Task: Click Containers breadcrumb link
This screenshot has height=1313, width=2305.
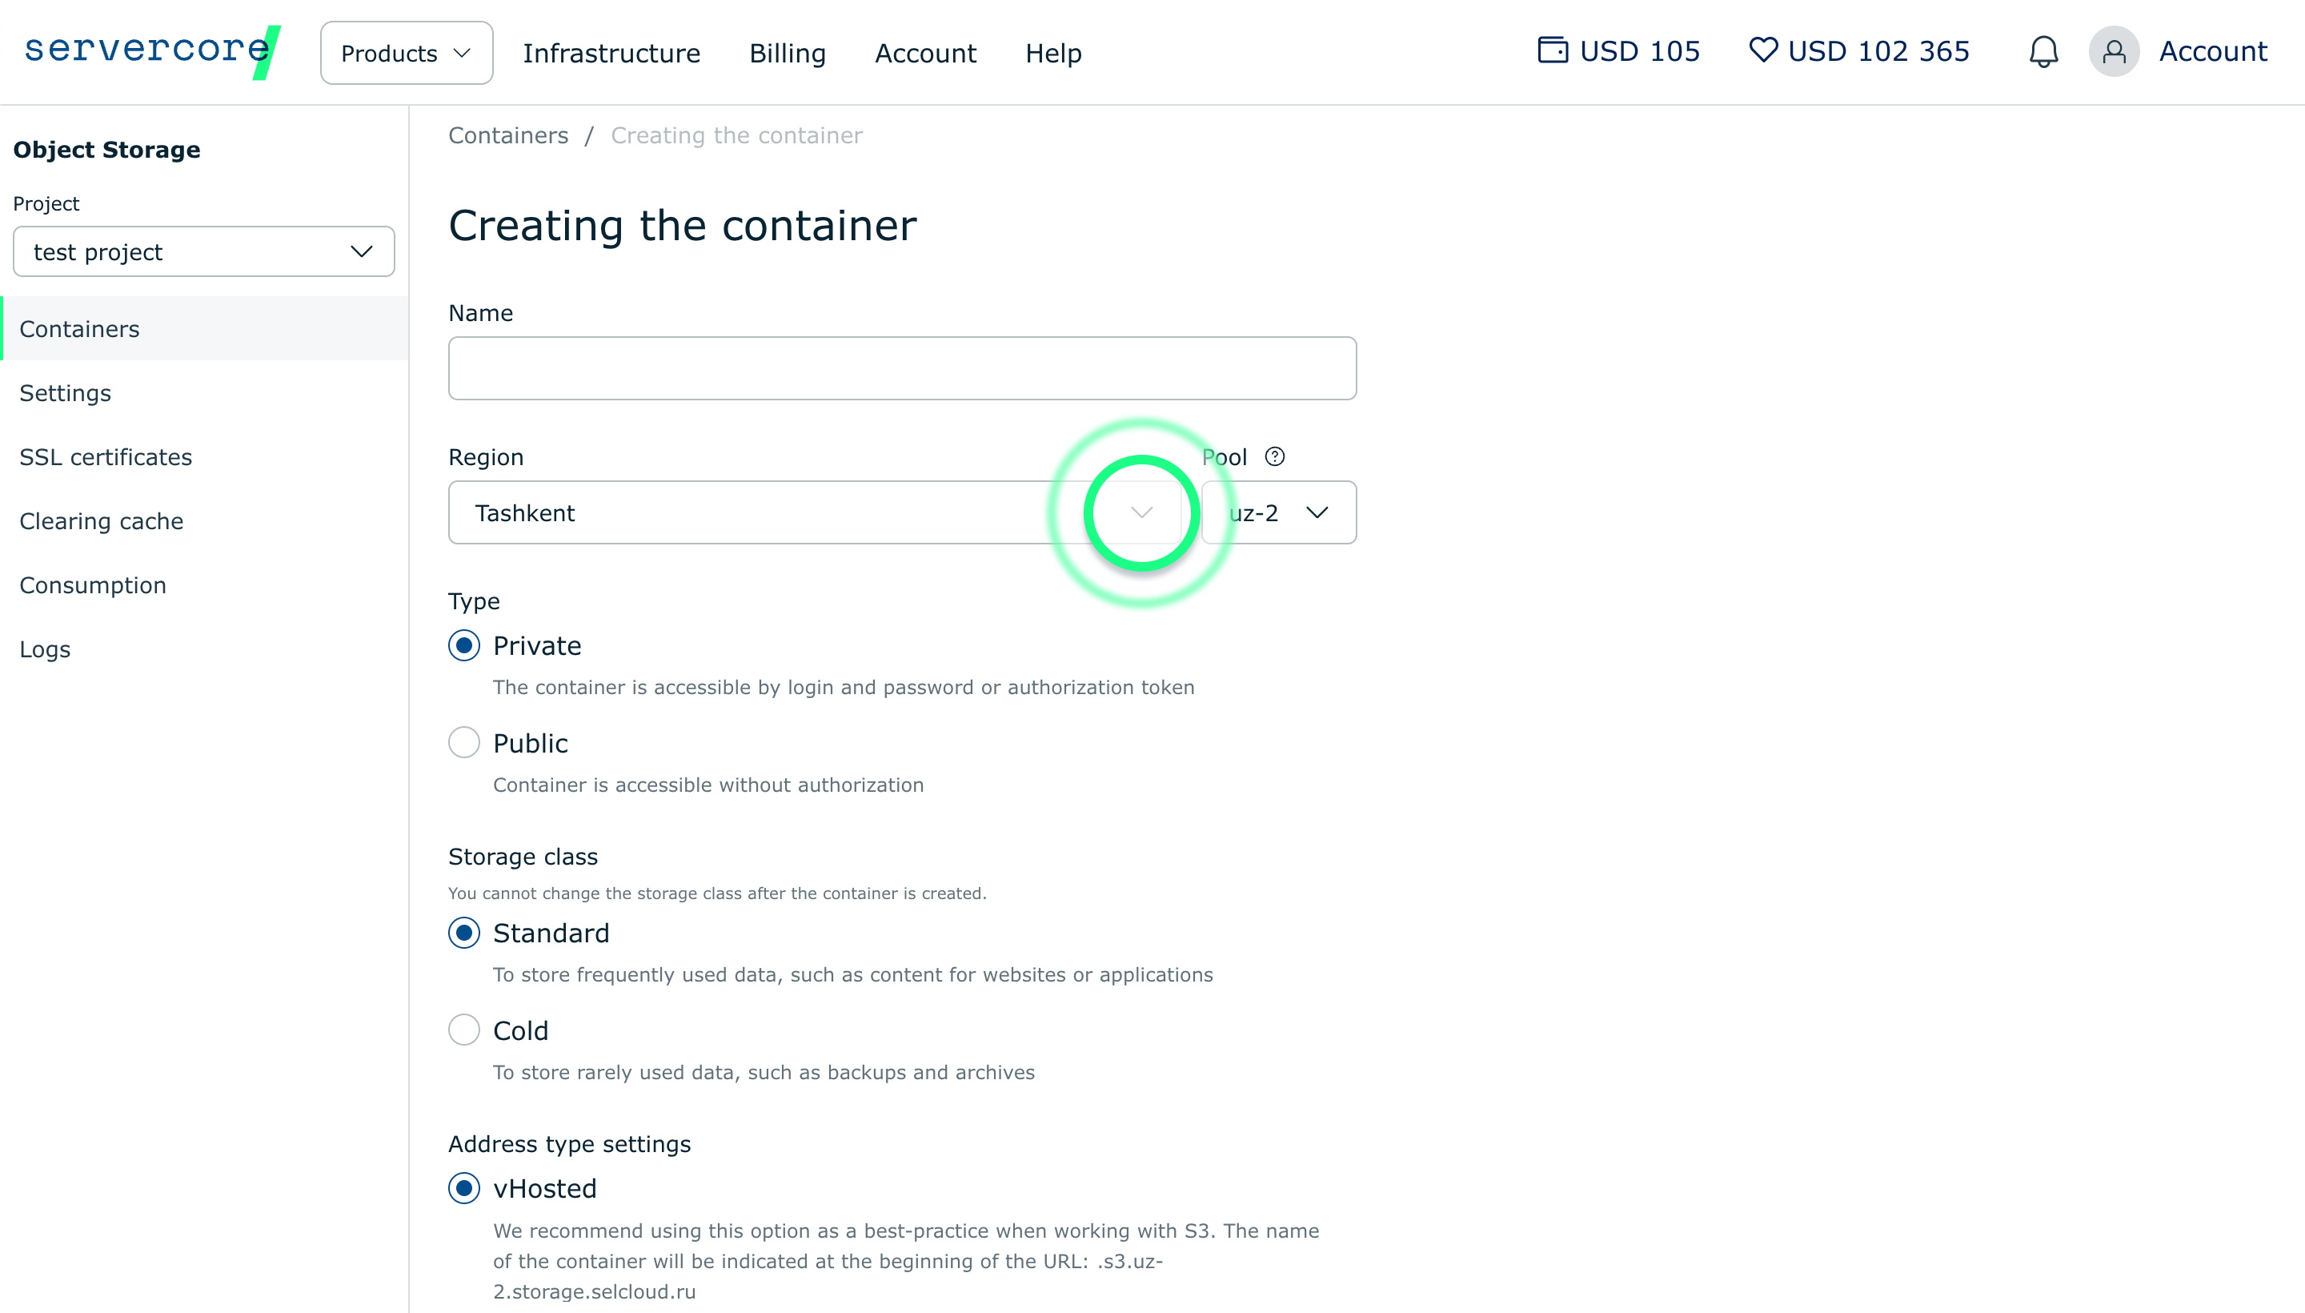Action: (508, 135)
